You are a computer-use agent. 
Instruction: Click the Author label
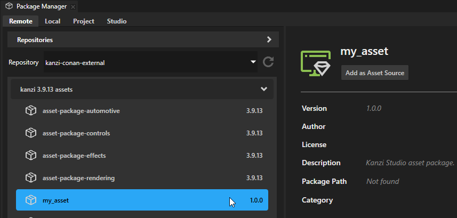pyautogui.click(x=314, y=126)
